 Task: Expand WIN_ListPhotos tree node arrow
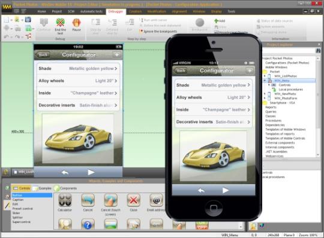tap(265, 76)
